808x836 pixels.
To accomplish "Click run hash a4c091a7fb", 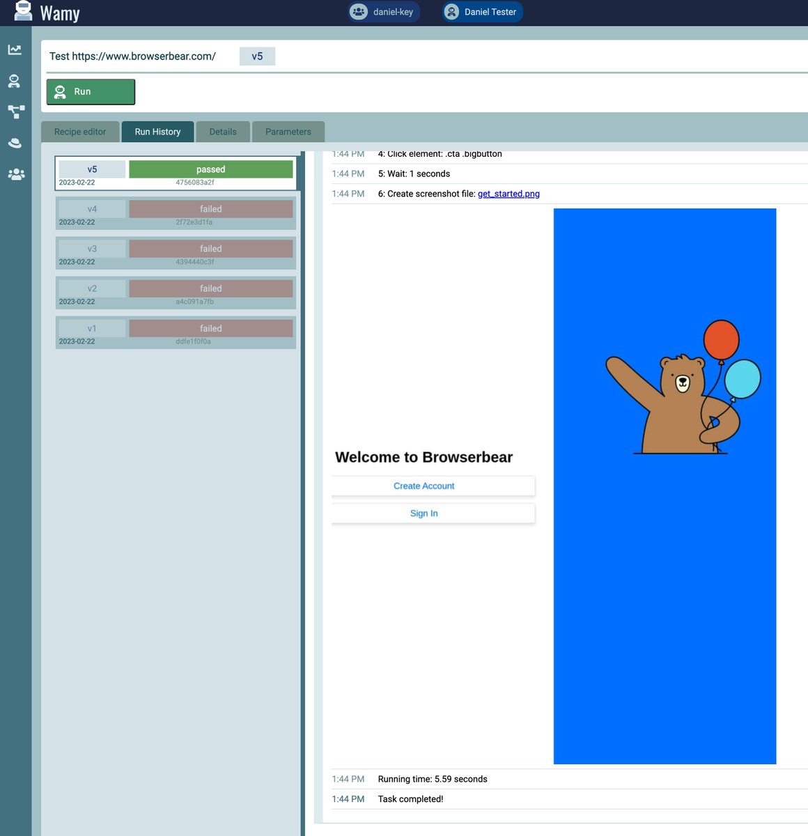I will pyautogui.click(x=195, y=302).
